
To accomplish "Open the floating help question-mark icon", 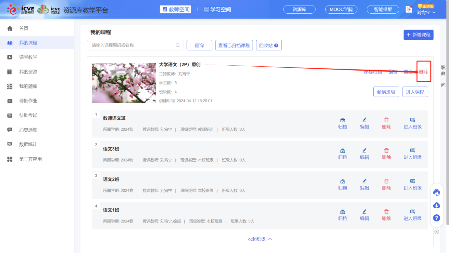I will 436,218.
